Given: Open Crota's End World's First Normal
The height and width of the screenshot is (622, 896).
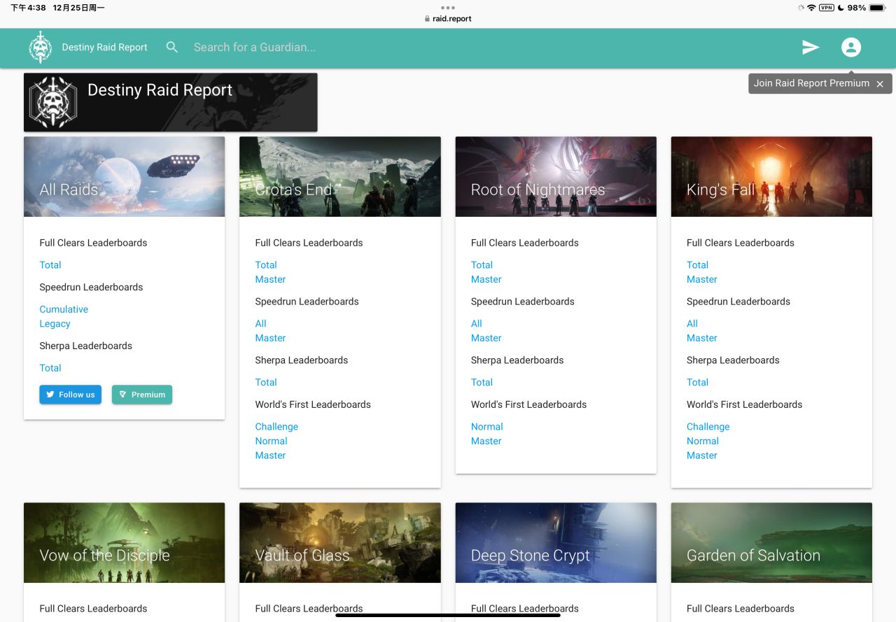Looking at the screenshot, I should [x=271, y=441].
